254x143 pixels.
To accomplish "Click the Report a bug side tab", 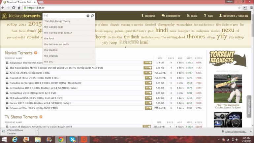I will coord(249,106).
